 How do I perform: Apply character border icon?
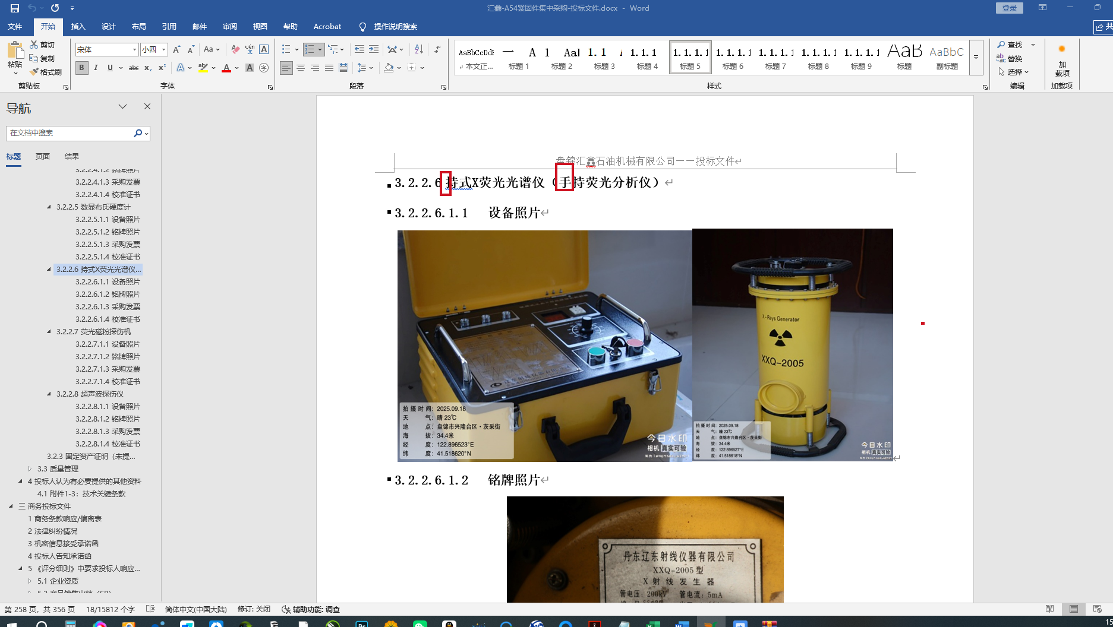(x=264, y=50)
